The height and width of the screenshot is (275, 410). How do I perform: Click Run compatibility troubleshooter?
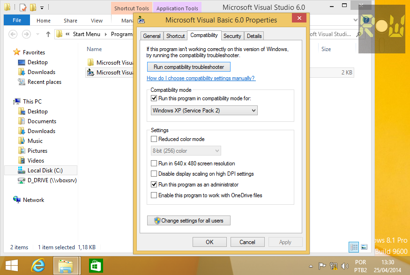point(188,67)
